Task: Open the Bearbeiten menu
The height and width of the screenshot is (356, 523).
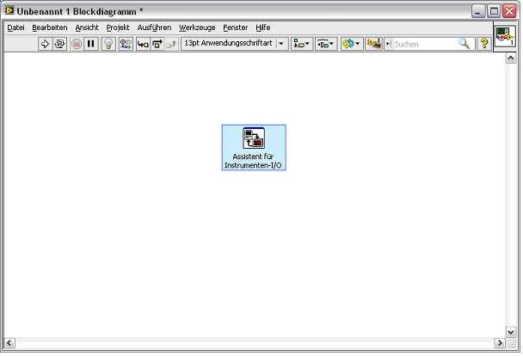Action: pyautogui.click(x=50, y=28)
